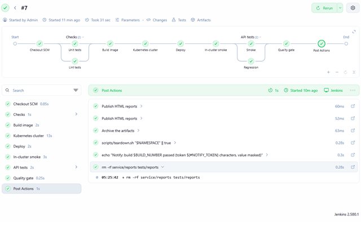Select Unit tests node in graph
Screen dimensions: 361x225
75,43
